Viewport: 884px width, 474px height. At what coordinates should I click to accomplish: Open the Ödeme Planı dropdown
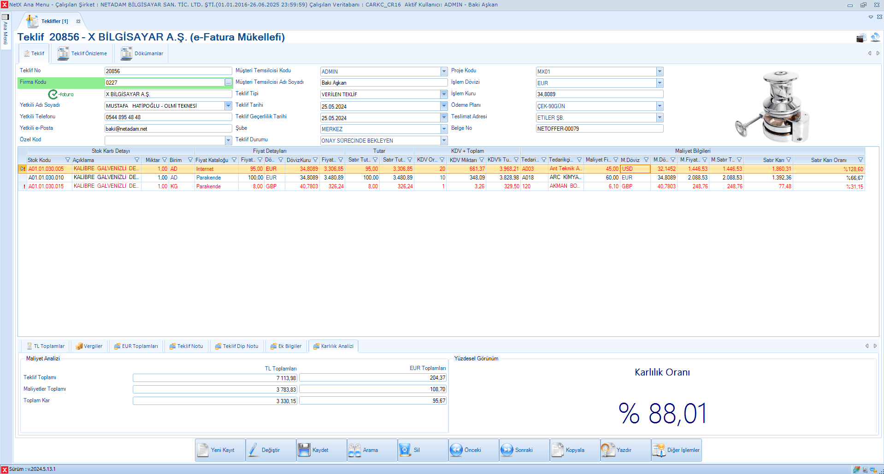660,106
